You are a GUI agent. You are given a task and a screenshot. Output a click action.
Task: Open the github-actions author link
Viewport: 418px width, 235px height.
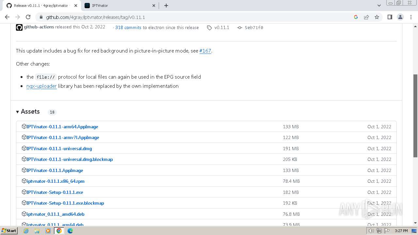39,27
